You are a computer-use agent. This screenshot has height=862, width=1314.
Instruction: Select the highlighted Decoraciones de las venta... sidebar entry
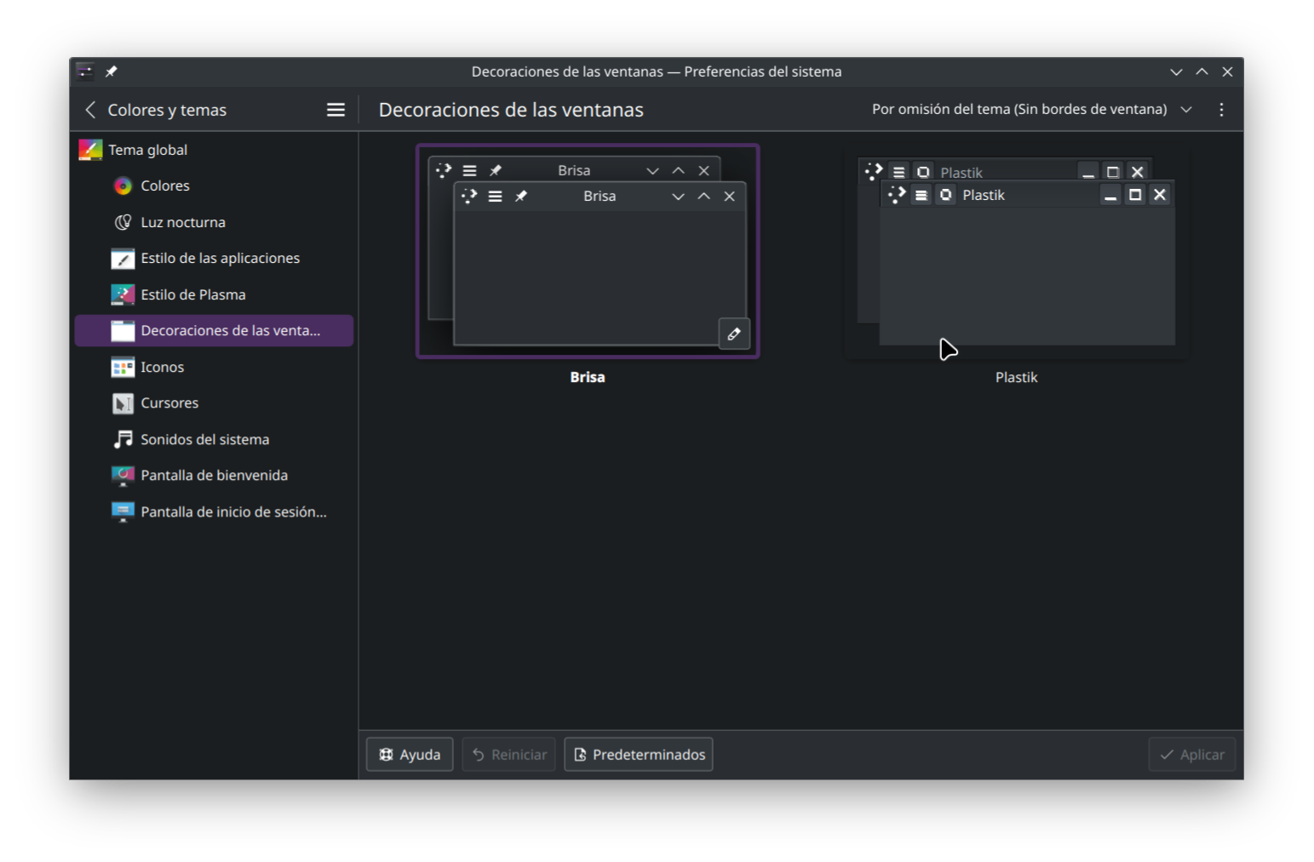click(214, 330)
